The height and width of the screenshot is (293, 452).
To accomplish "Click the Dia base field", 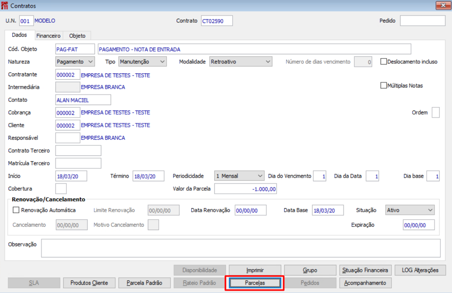I will click(433, 176).
